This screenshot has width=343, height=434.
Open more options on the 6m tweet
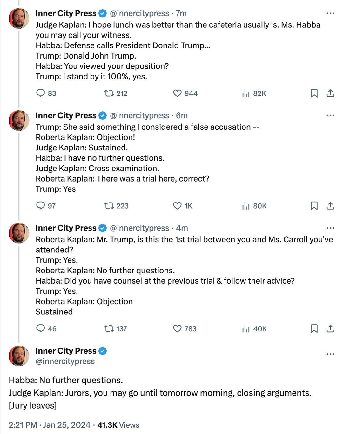[331, 115]
